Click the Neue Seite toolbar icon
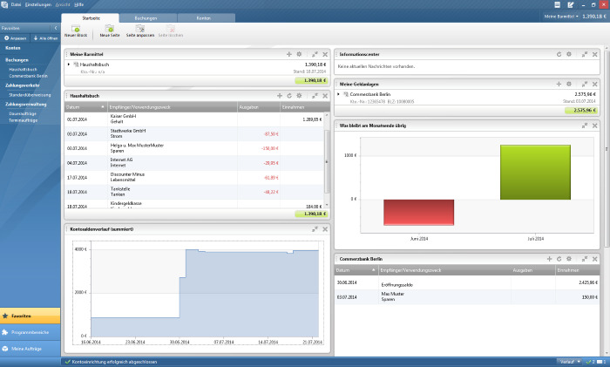The image size is (610, 367). coord(110,31)
